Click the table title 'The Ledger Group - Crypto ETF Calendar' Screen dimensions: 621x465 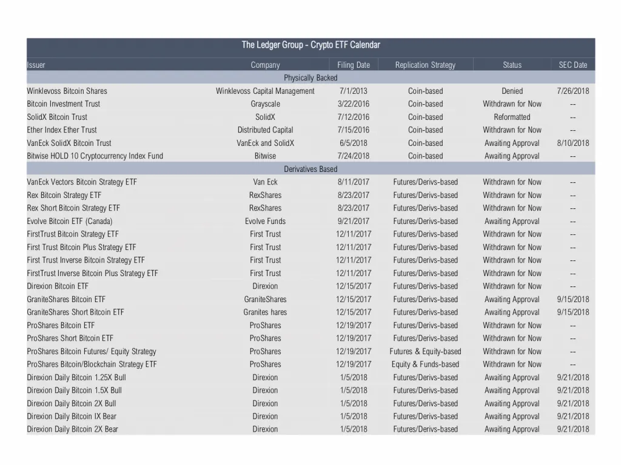(x=311, y=45)
